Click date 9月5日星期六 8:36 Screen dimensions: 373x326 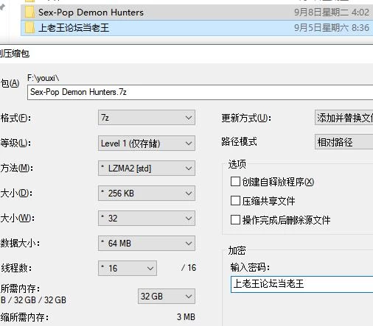click(332, 28)
